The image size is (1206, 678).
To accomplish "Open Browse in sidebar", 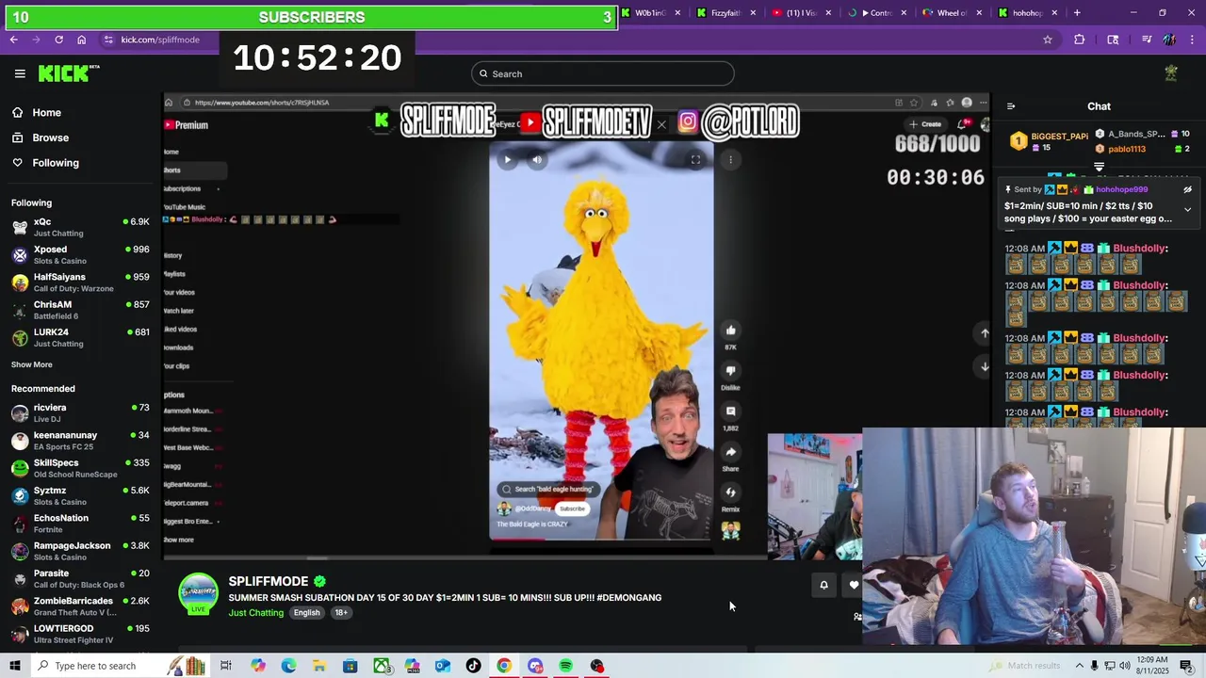I will point(50,137).
